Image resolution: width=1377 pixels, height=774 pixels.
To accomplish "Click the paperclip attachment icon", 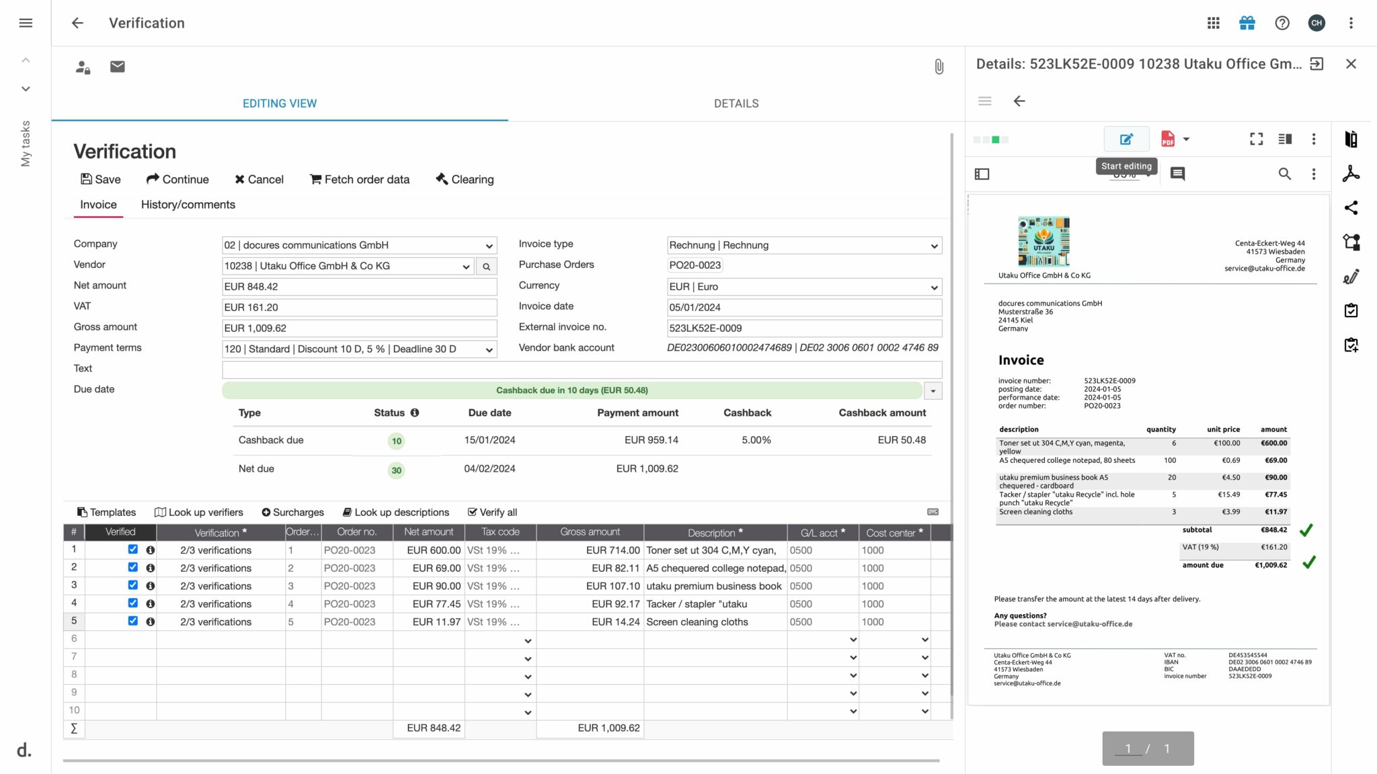I will pos(939,67).
